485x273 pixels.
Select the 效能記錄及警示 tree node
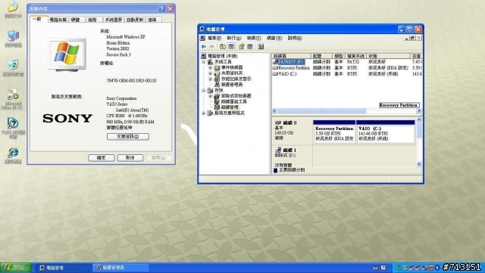click(236, 79)
